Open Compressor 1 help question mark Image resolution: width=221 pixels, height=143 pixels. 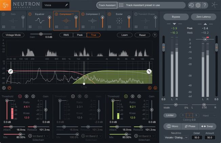(155, 35)
